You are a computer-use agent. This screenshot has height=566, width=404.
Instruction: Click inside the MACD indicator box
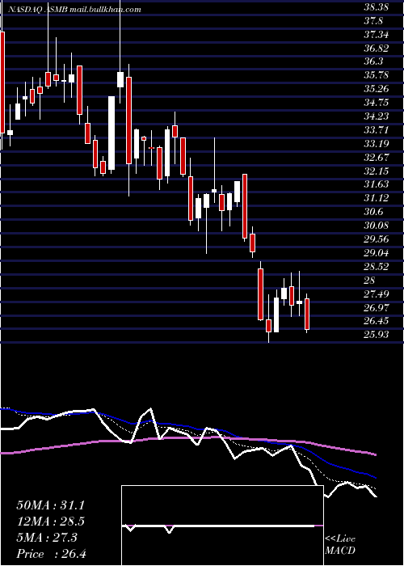tap(222, 526)
